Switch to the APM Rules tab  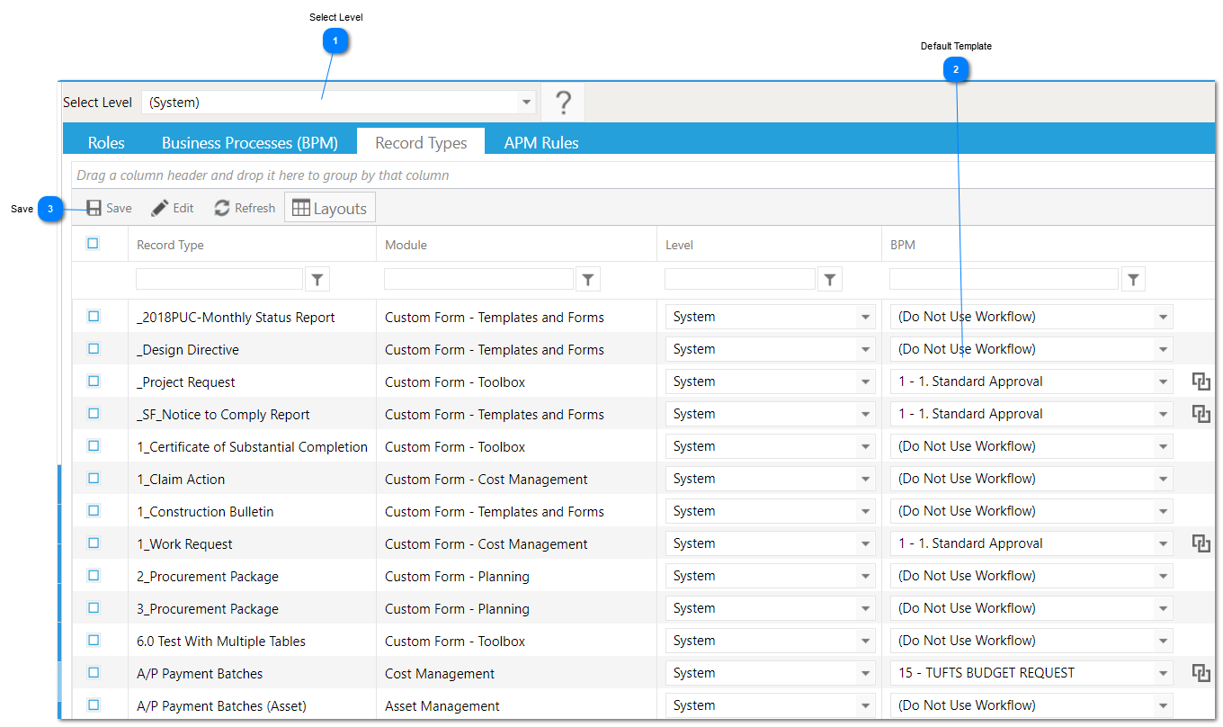pyautogui.click(x=541, y=142)
